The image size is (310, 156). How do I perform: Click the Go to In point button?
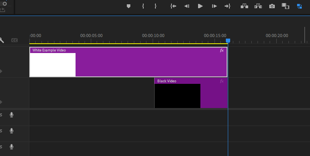coord(173,6)
